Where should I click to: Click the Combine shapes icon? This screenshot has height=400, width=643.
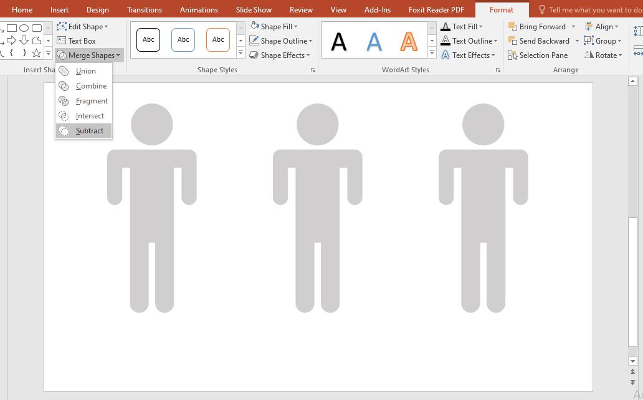pyautogui.click(x=64, y=86)
